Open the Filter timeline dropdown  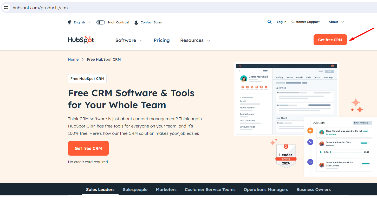click(x=362, y=123)
